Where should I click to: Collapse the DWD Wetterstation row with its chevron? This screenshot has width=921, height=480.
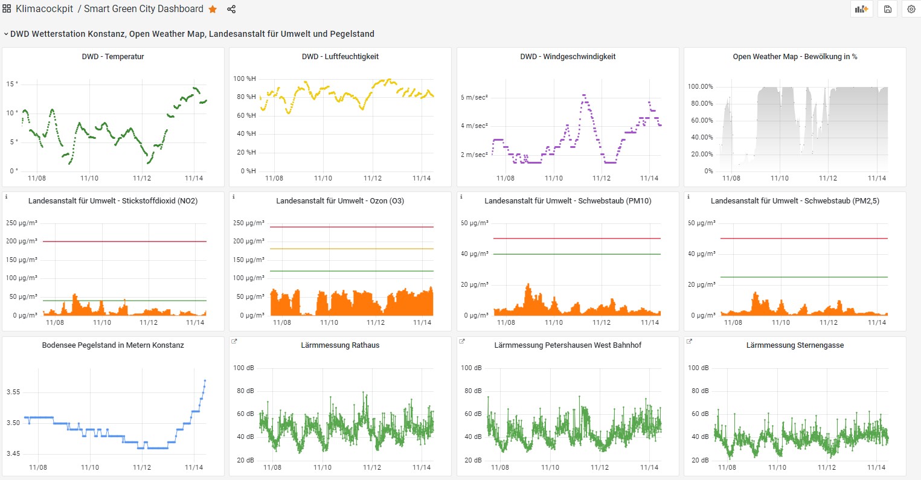[x=6, y=34]
